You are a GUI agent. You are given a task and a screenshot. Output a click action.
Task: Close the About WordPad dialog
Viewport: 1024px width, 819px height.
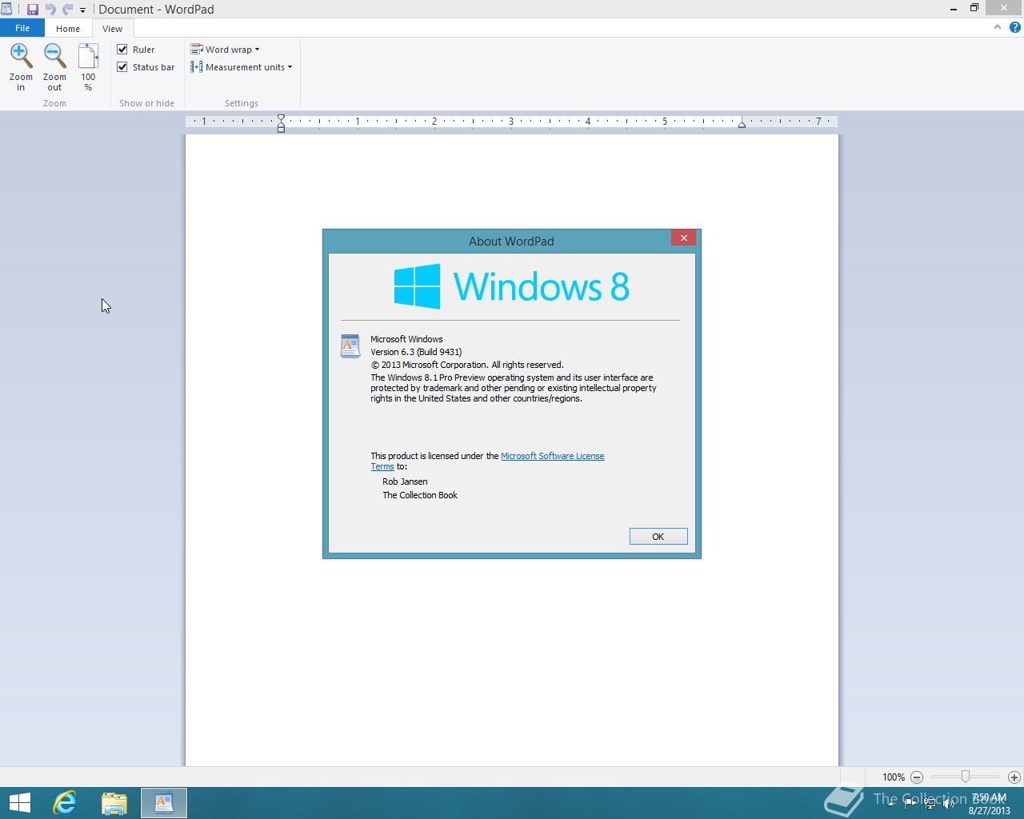coord(683,238)
